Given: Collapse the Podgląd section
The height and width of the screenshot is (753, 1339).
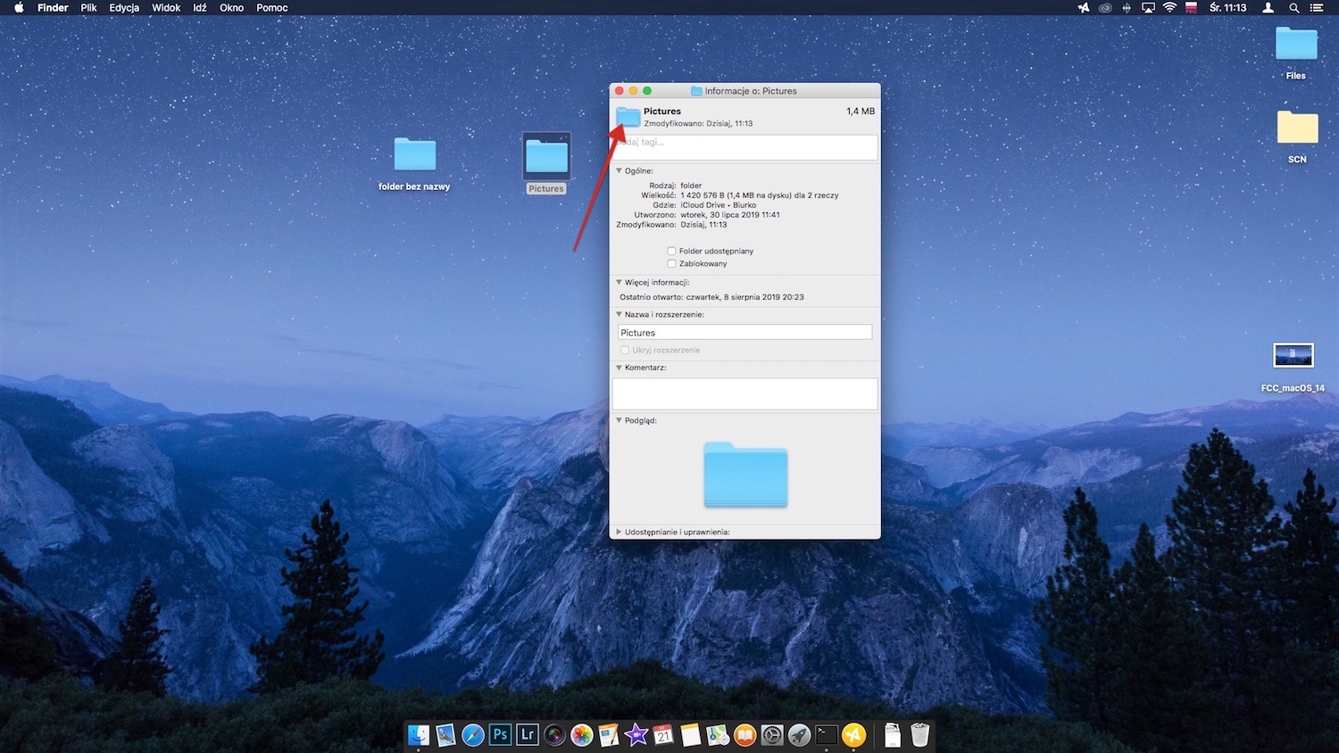Looking at the screenshot, I should pos(619,420).
